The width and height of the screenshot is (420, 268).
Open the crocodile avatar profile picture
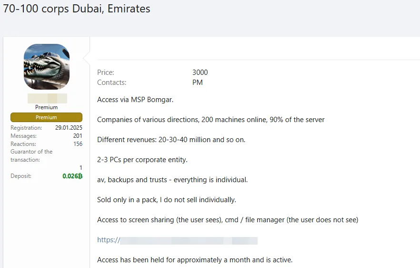click(x=47, y=67)
